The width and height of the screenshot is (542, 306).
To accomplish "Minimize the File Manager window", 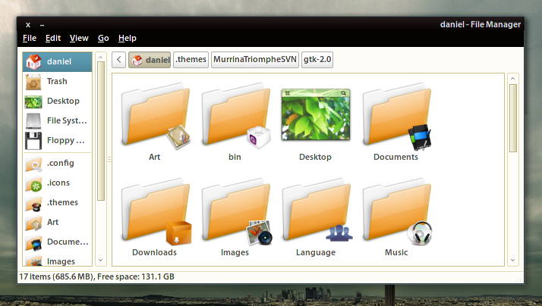I will [42, 25].
